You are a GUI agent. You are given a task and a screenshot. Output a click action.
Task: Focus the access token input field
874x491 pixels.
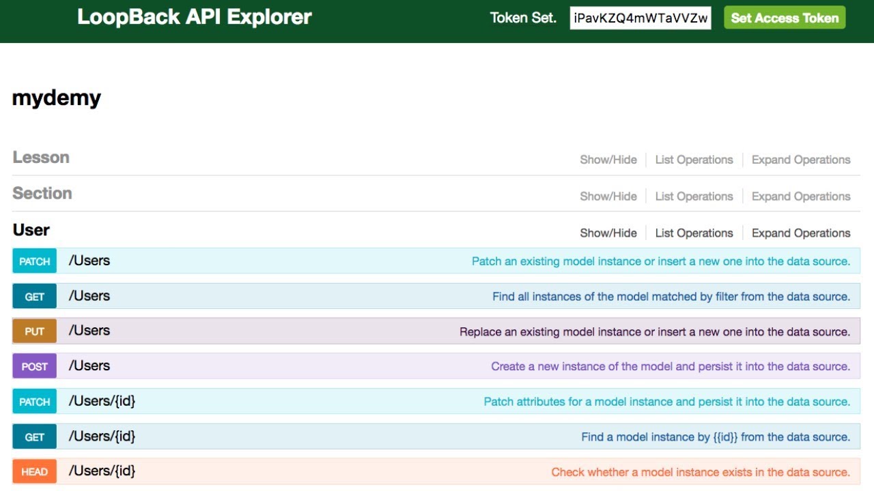coord(640,18)
